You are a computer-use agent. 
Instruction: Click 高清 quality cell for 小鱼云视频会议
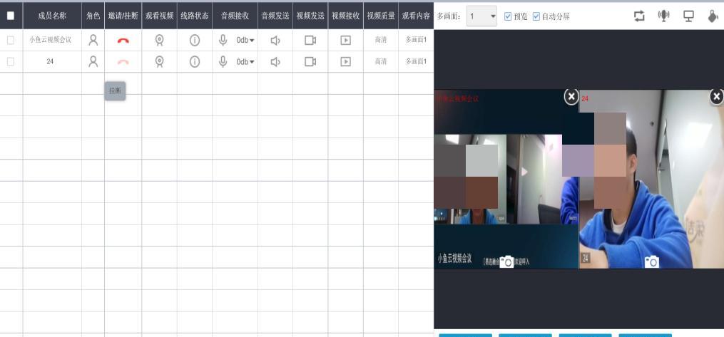click(x=381, y=41)
